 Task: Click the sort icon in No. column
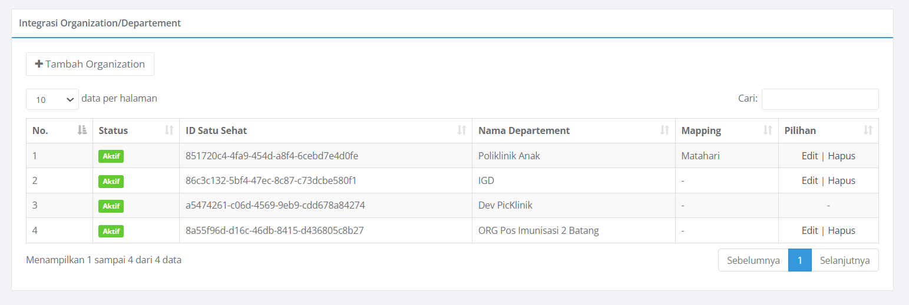[x=82, y=130]
